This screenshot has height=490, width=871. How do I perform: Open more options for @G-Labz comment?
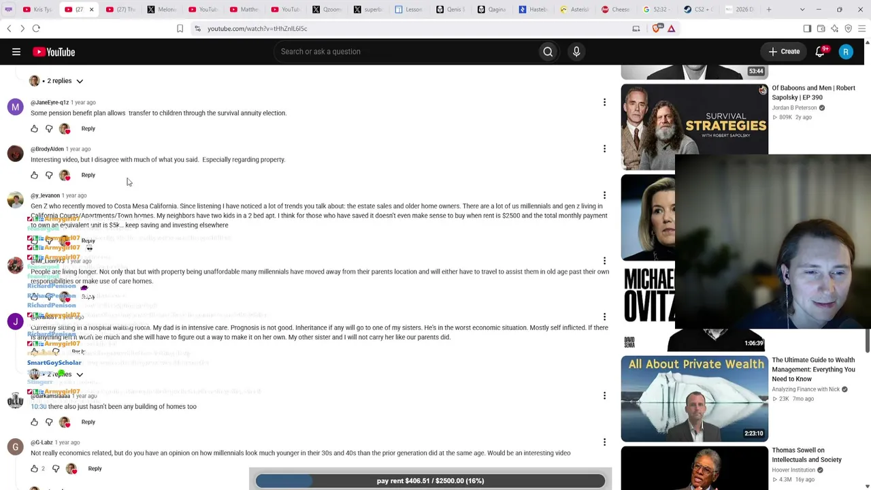tap(604, 442)
